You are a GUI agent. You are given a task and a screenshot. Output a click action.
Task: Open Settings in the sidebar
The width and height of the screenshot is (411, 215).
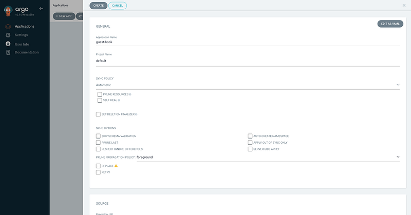pos(21,35)
